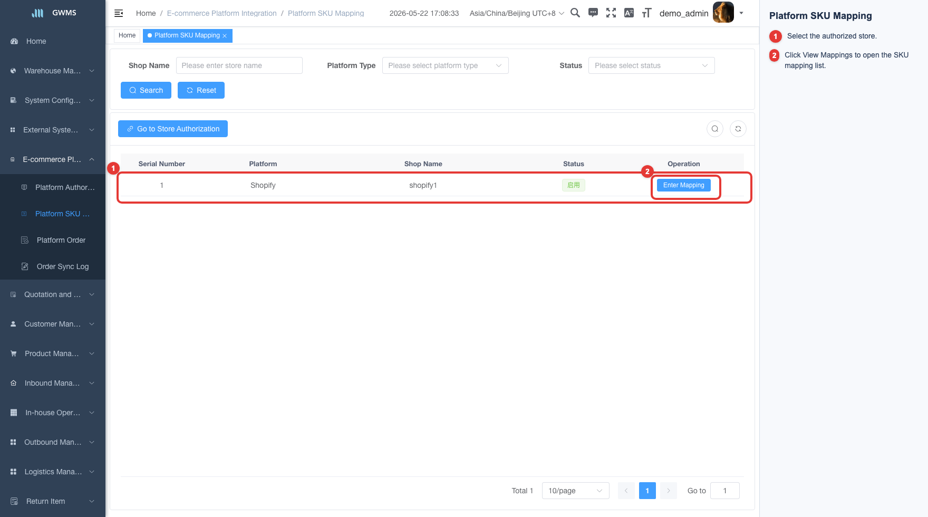Open the global search magnifier icon

[575, 13]
